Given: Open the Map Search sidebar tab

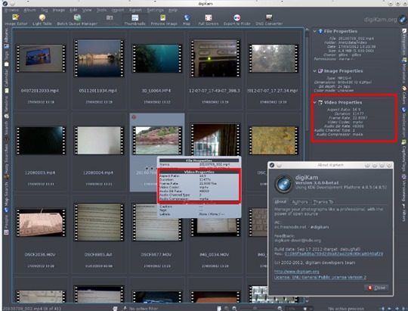Looking at the screenshot, I should point(6,197).
